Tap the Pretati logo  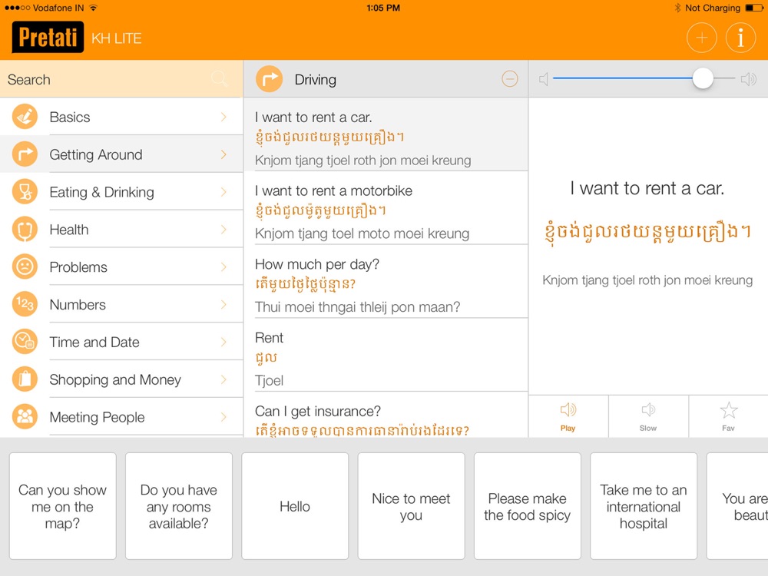(x=48, y=37)
